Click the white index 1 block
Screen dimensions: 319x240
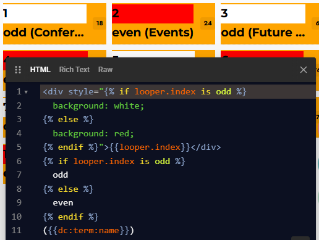[x=45, y=14]
